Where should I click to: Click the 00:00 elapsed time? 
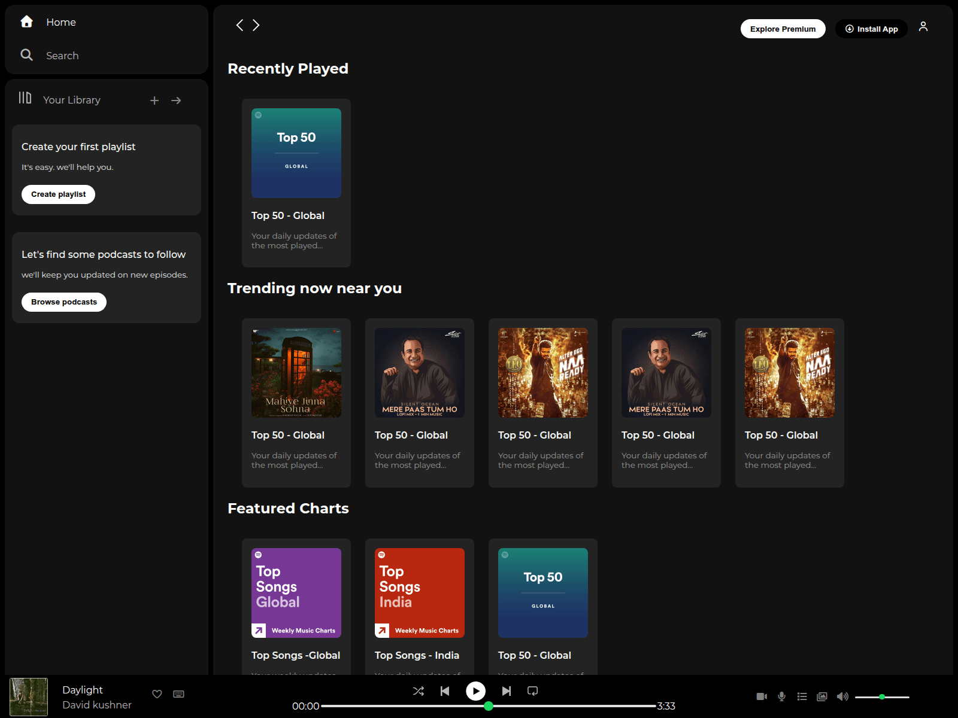pyautogui.click(x=305, y=706)
